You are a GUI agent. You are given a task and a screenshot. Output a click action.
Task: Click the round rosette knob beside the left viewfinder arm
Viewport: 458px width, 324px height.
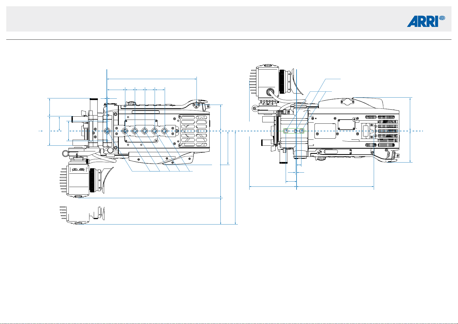click(66, 154)
